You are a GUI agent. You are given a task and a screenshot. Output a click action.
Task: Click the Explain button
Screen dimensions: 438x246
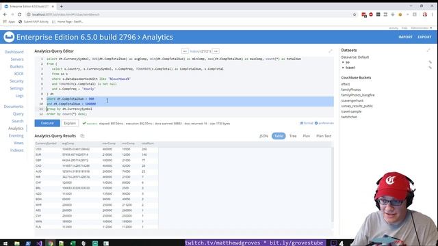pos(70,123)
